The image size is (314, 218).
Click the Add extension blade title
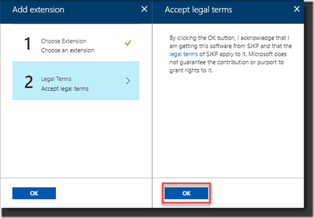coord(38,10)
